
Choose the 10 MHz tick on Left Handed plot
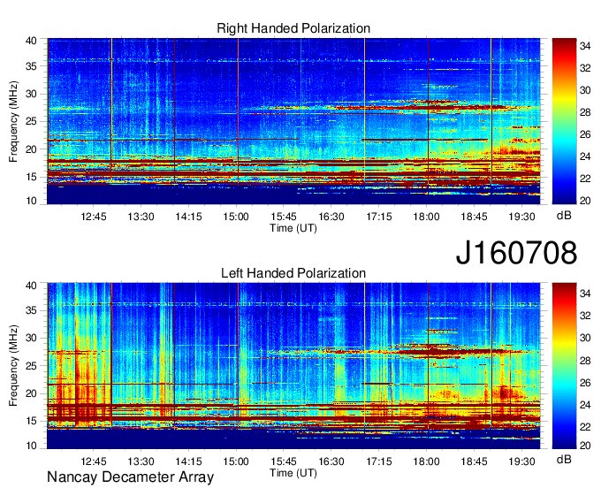point(31,446)
